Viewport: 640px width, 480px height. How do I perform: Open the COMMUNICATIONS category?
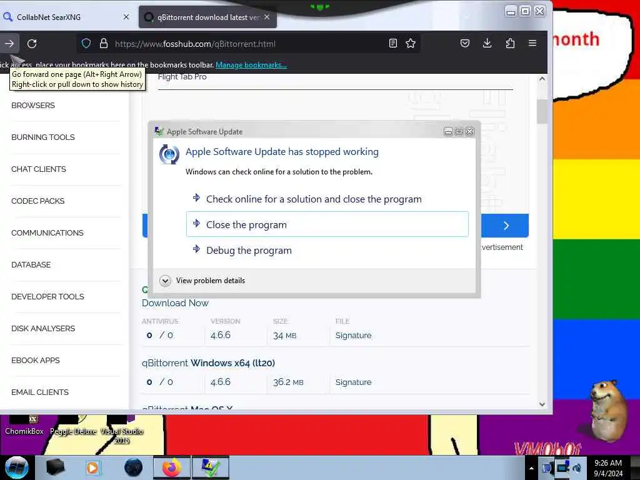point(47,232)
